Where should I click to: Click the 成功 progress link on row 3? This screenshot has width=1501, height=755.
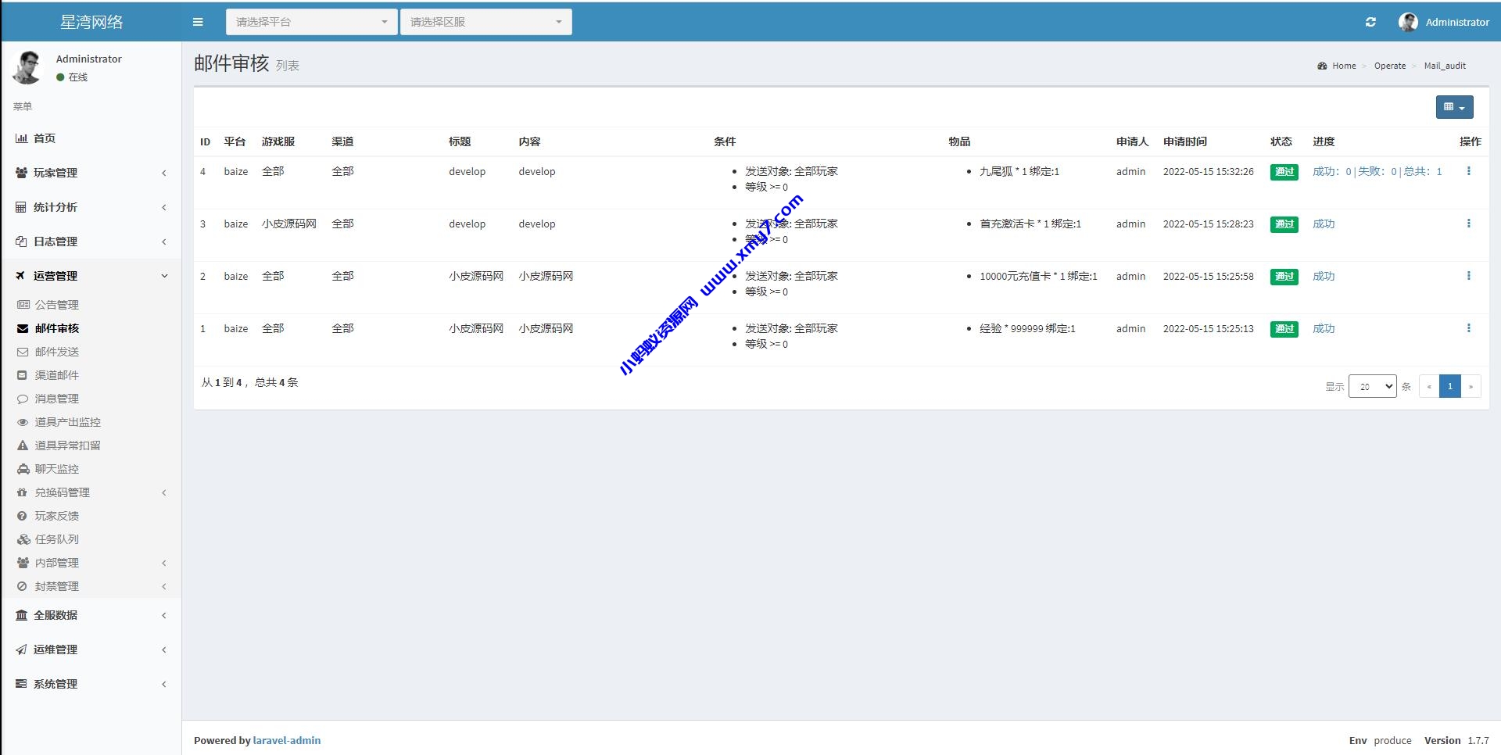pos(1323,224)
